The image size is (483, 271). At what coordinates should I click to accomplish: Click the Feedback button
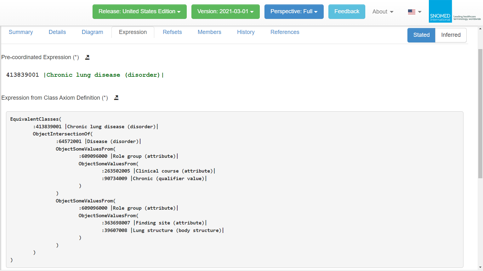[x=347, y=12]
